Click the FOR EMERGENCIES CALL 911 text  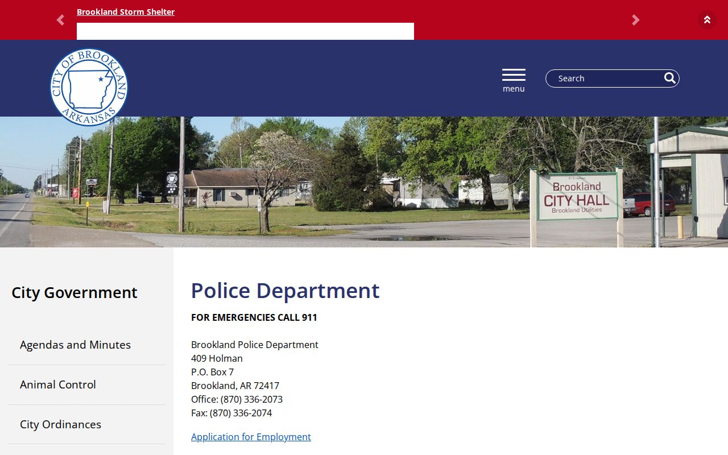pyautogui.click(x=254, y=317)
